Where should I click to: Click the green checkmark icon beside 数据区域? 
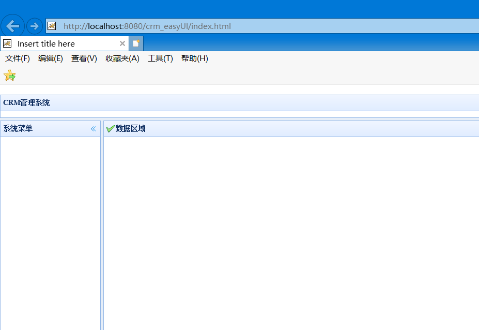[x=110, y=128]
